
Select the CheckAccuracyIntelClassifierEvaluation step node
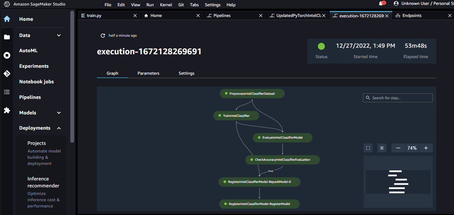[x=283, y=160]
